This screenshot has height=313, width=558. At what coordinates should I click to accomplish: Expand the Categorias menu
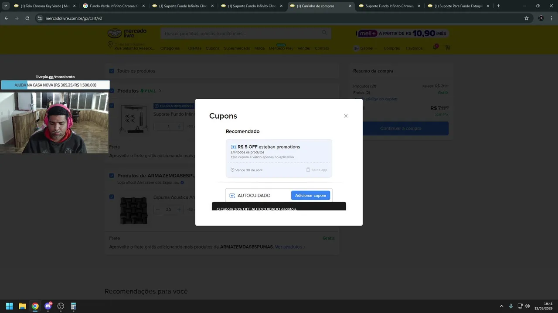(171, 48)
